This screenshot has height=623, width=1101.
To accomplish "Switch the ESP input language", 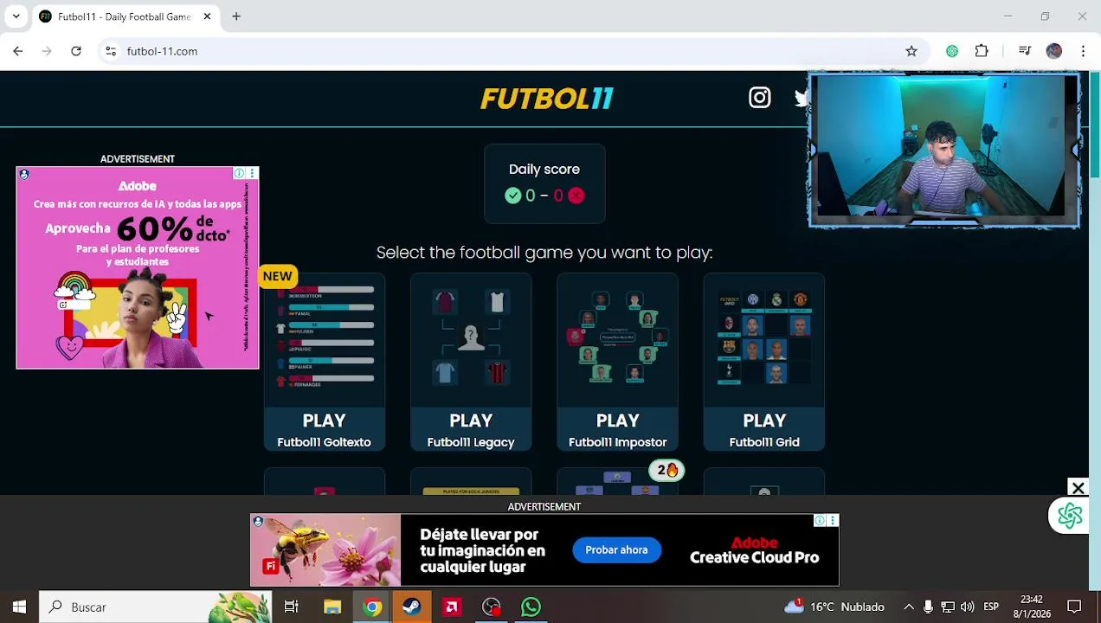I will (x=991, y=607).
